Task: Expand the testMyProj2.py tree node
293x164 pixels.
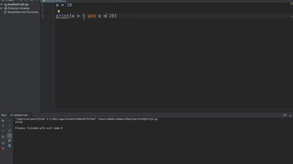Action: pos(1,4)
